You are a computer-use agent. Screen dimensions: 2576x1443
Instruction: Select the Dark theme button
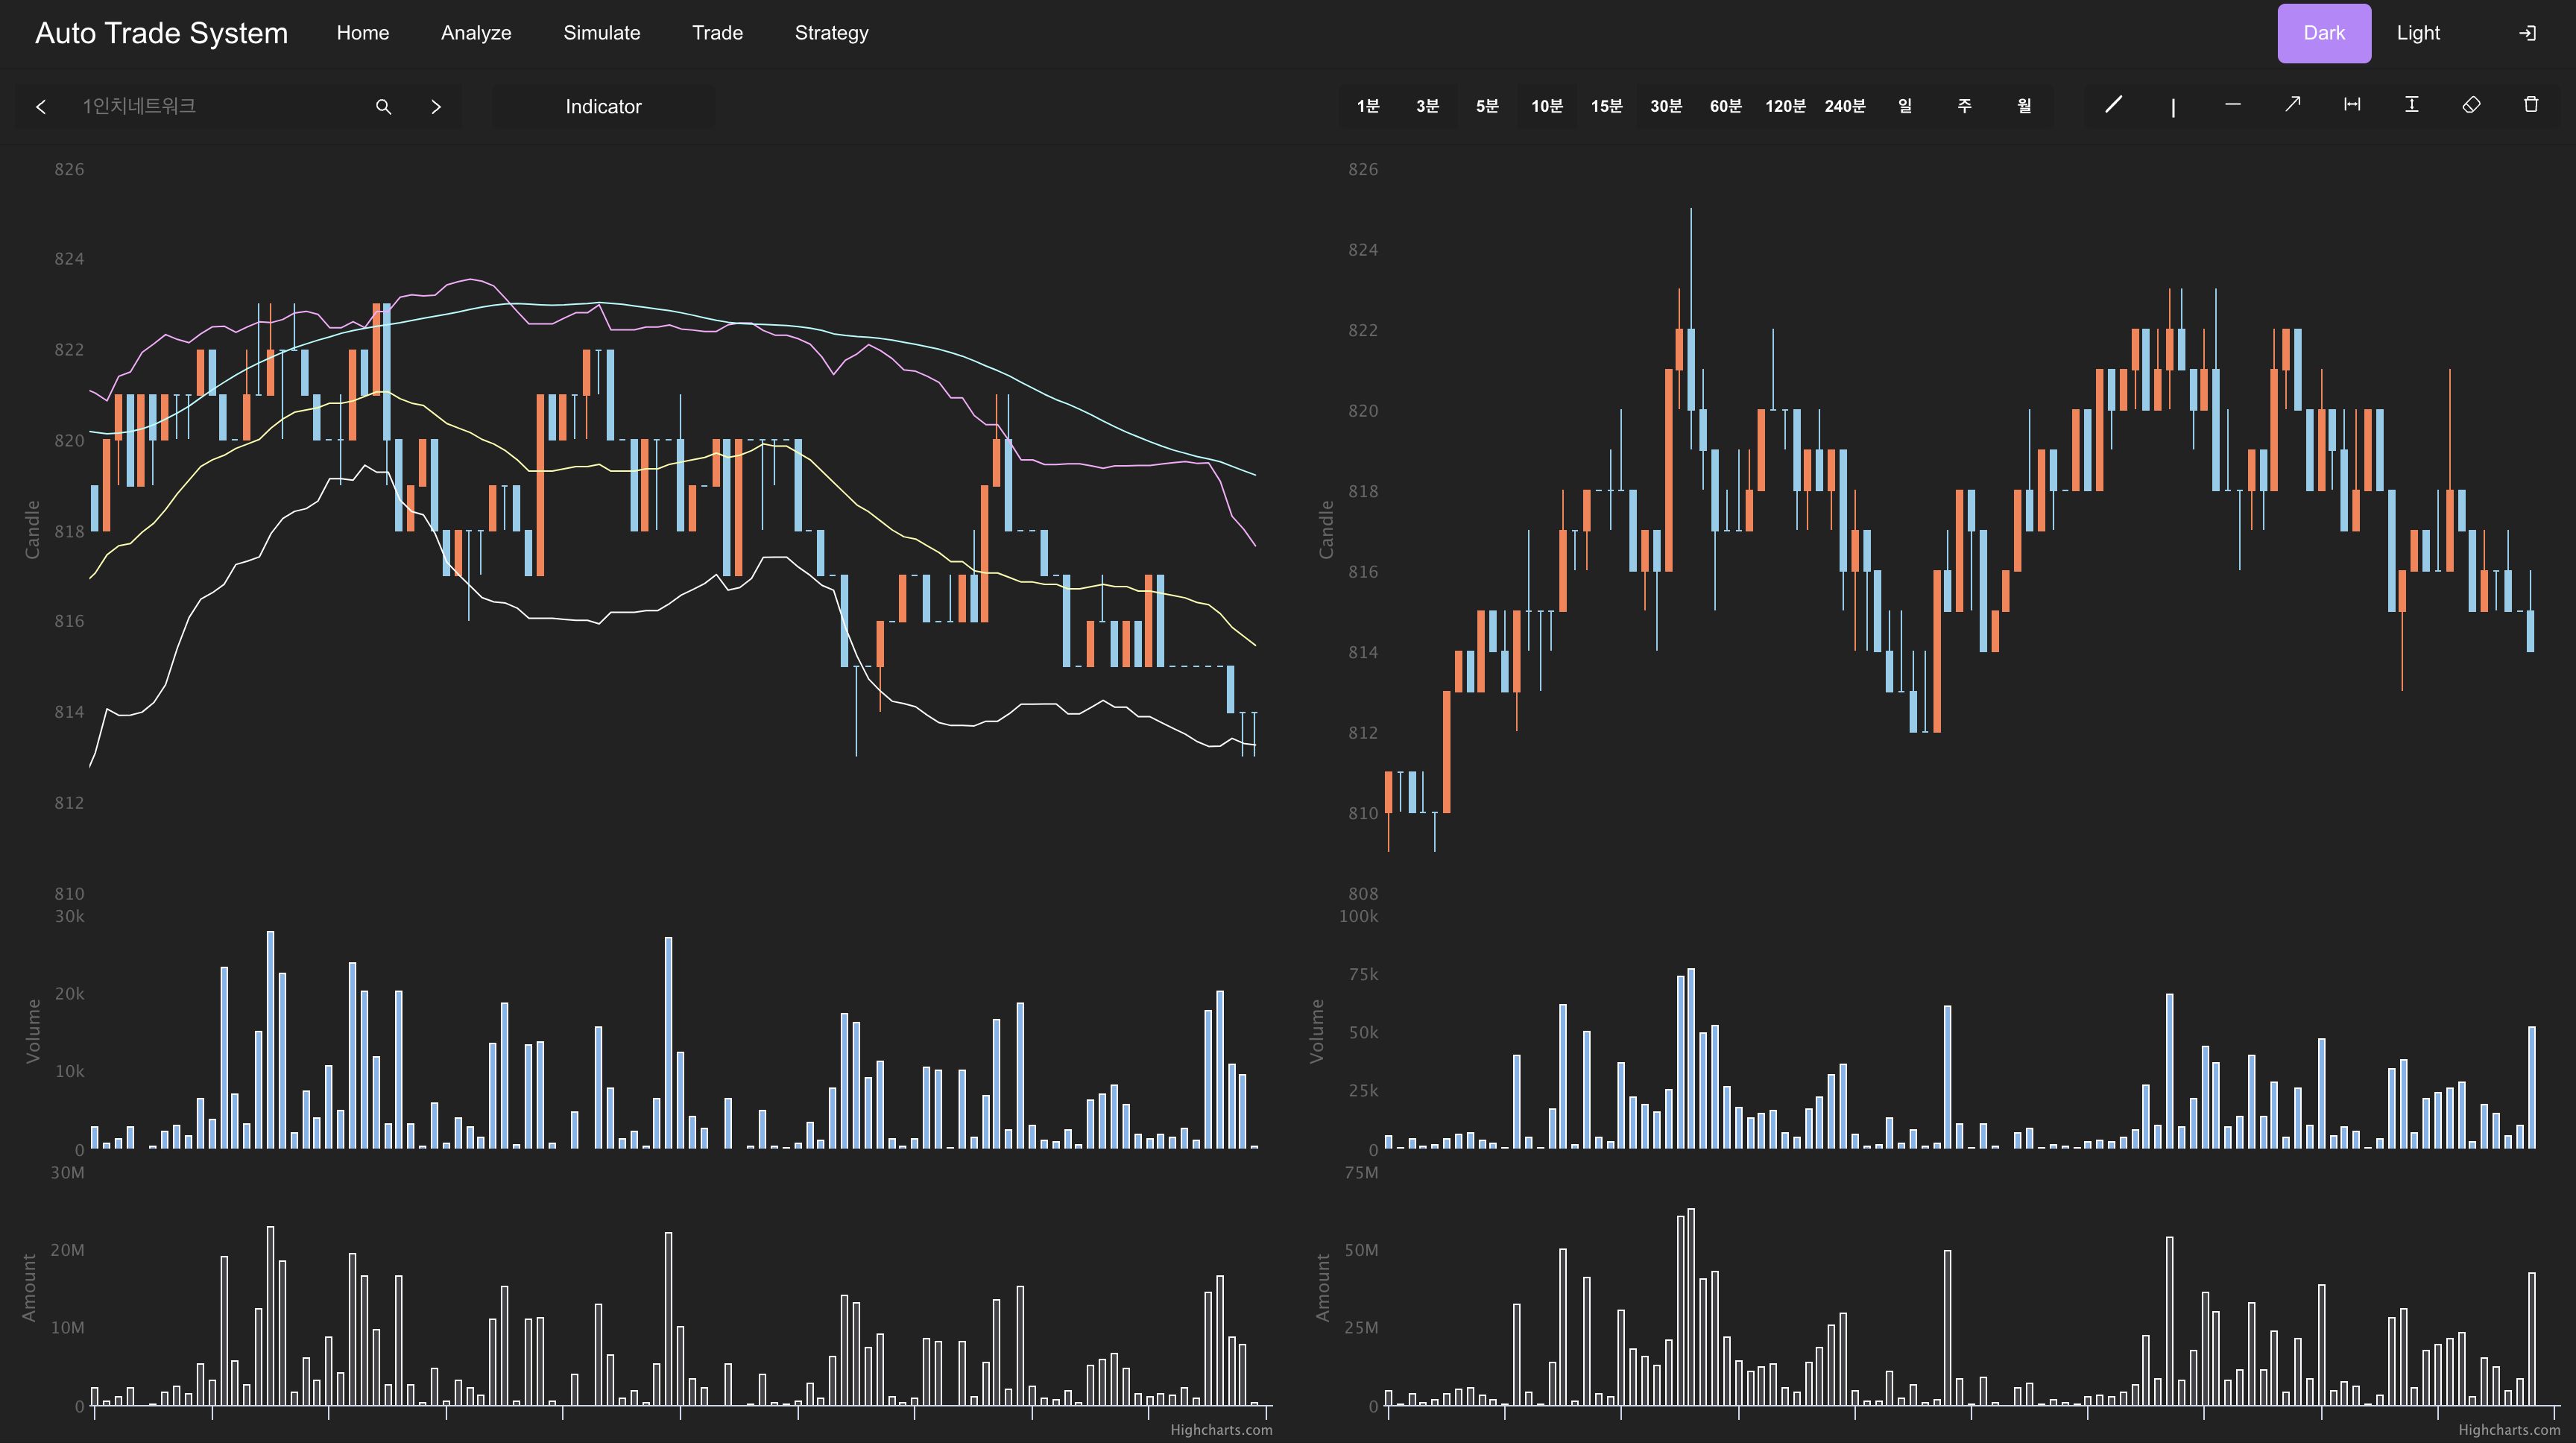[x=2323, y=33]
